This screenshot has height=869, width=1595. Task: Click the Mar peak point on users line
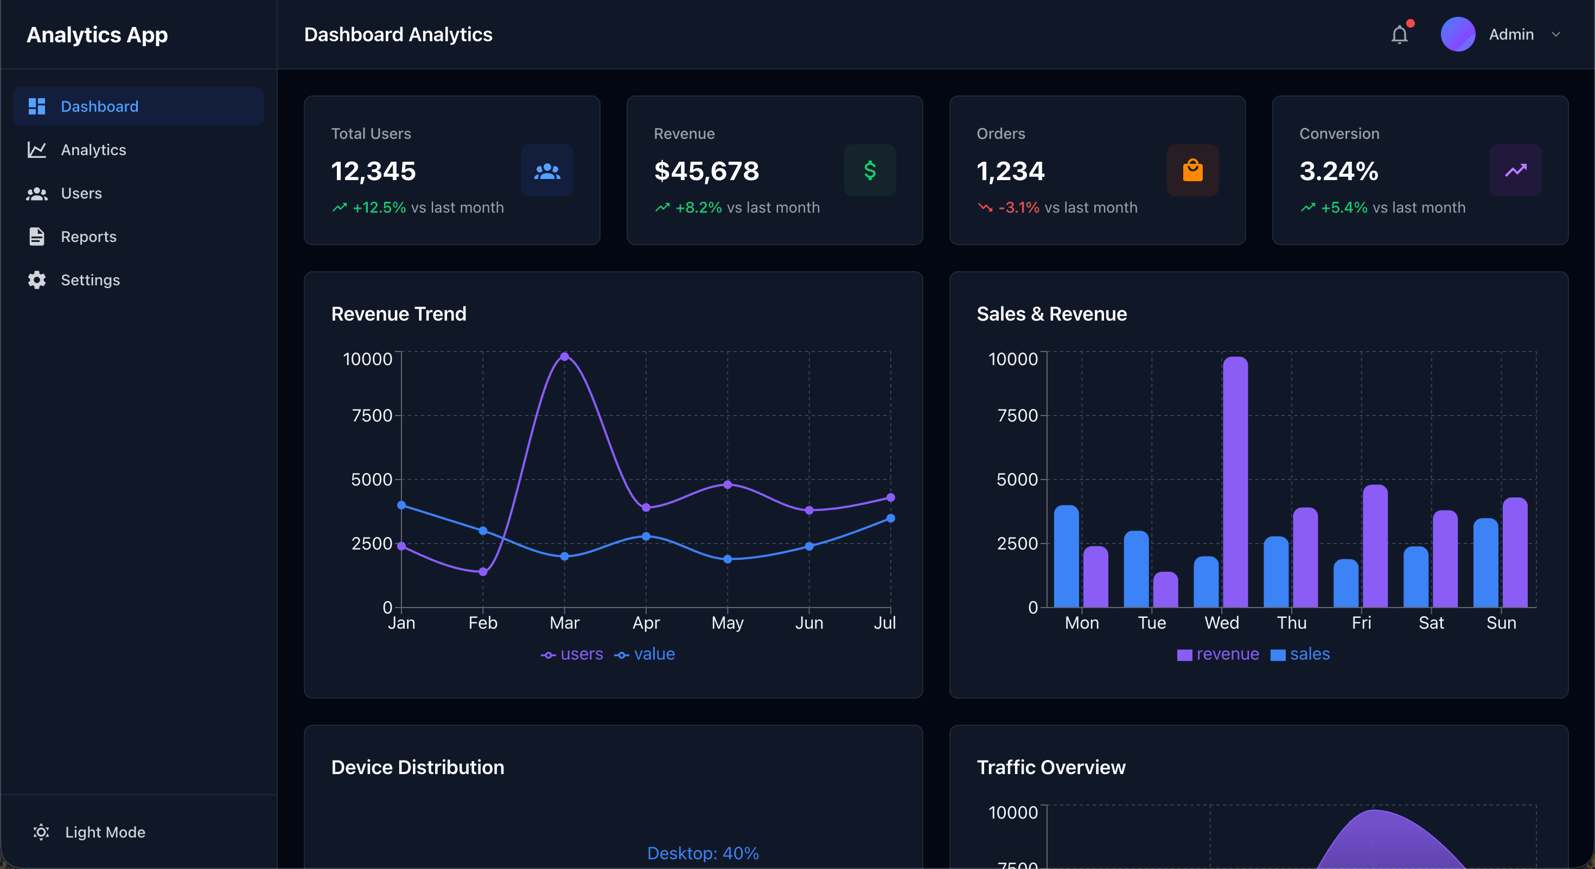click(565, 356)
